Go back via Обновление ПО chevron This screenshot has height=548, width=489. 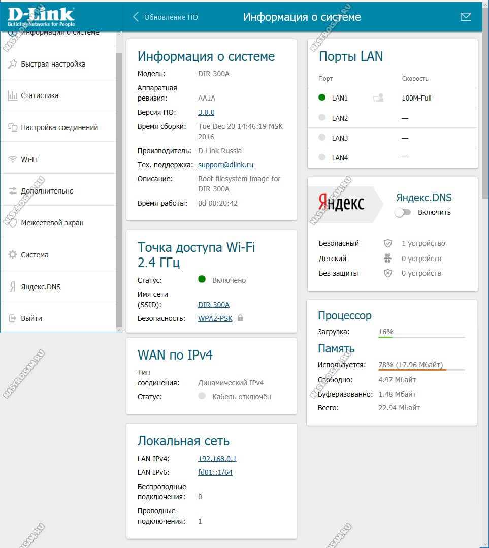136,17
